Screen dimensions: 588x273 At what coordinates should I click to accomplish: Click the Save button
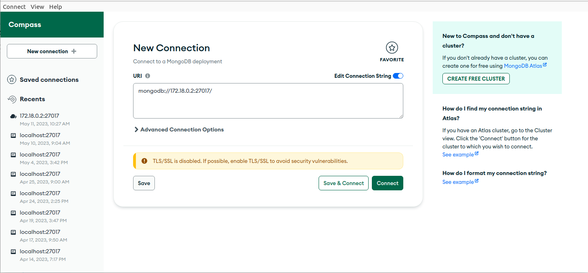144,183
